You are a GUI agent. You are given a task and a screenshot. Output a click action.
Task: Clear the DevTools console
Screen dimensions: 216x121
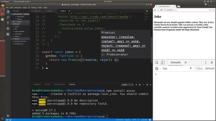157,69
